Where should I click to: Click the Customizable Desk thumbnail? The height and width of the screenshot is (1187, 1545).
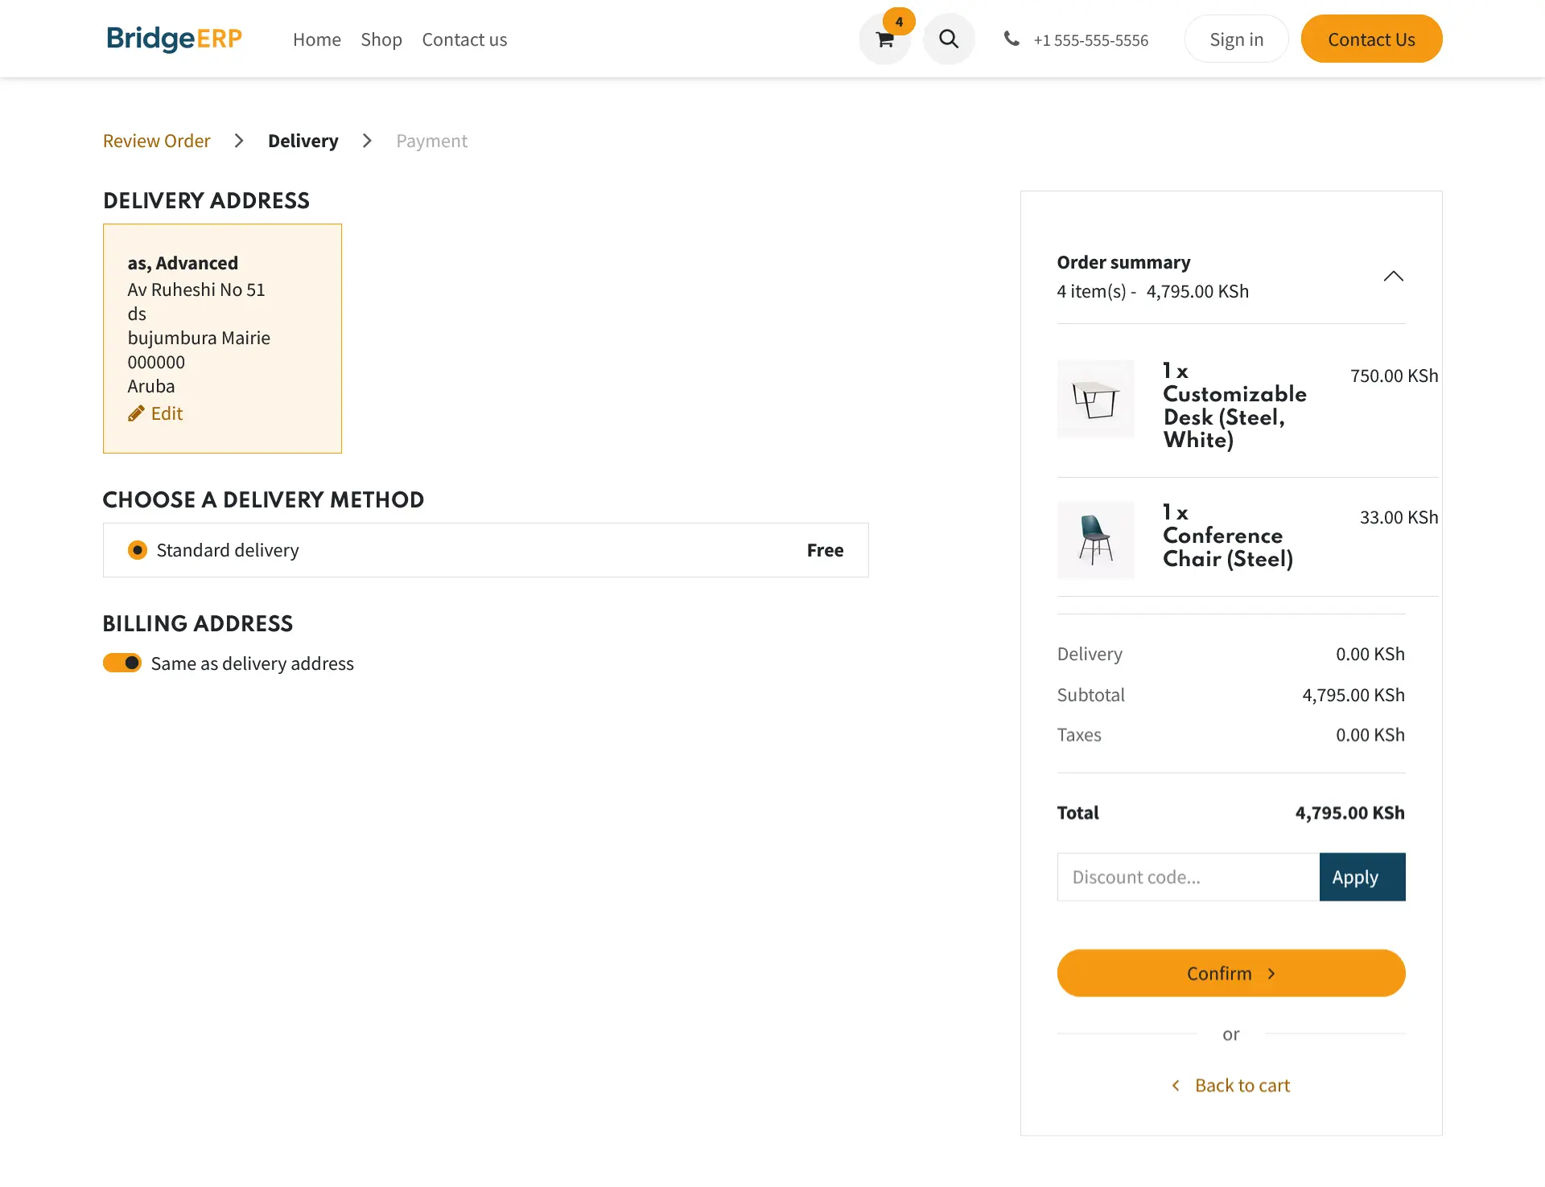tap(1095, 399)
